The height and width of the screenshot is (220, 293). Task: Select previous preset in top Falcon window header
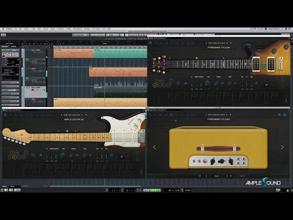(206, 43)
